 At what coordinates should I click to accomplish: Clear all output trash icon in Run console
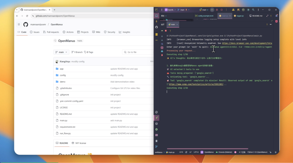point(162,55)
